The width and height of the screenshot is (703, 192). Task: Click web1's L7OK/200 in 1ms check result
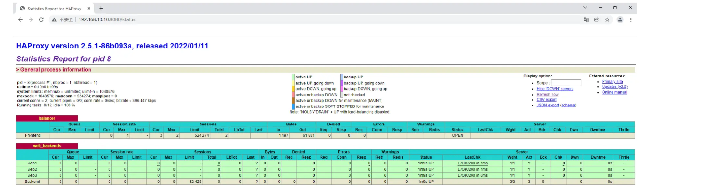click(x=472, y=163)
